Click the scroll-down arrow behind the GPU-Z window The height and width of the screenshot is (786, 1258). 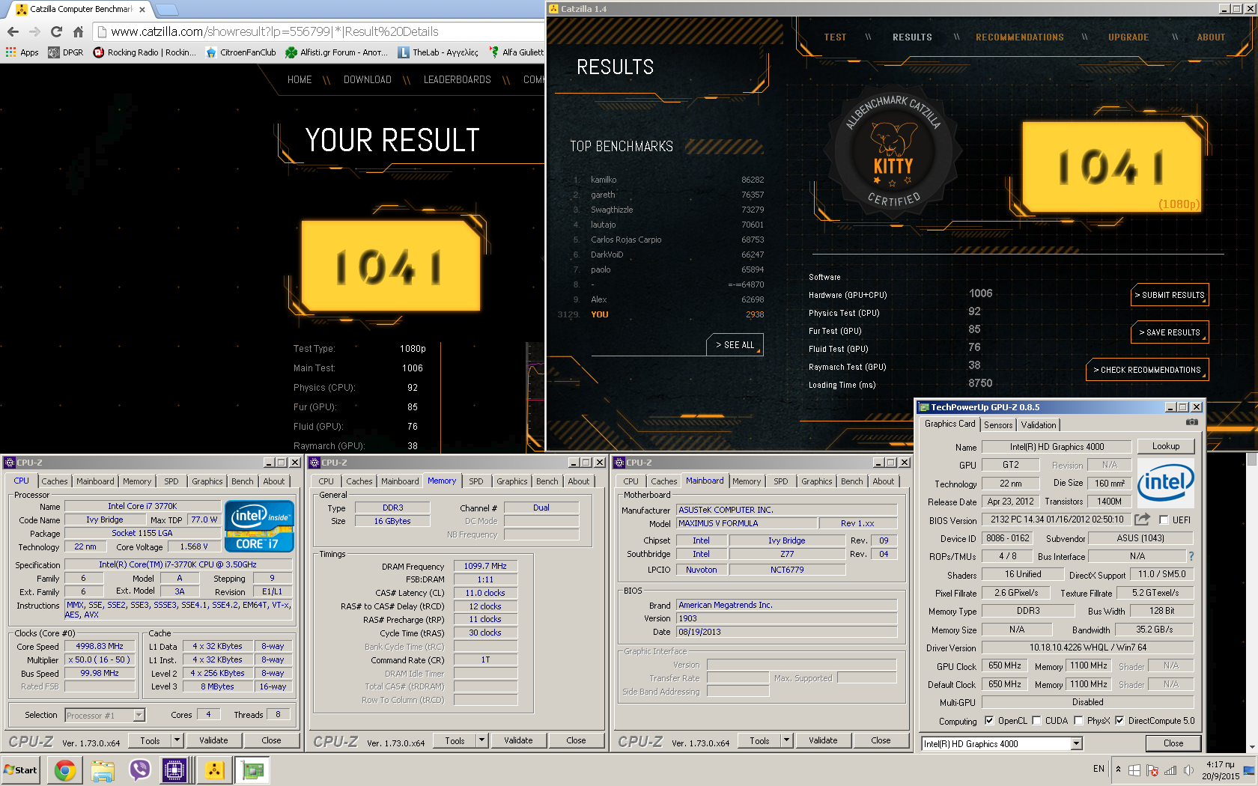(1251, 746)
